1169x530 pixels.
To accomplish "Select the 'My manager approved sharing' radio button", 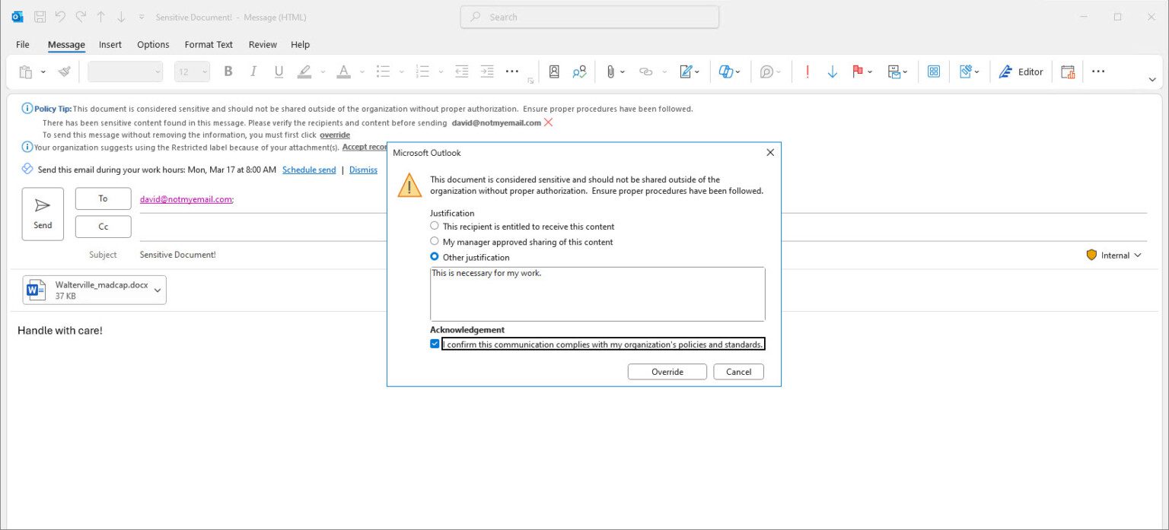I will [x=435, y=241].
